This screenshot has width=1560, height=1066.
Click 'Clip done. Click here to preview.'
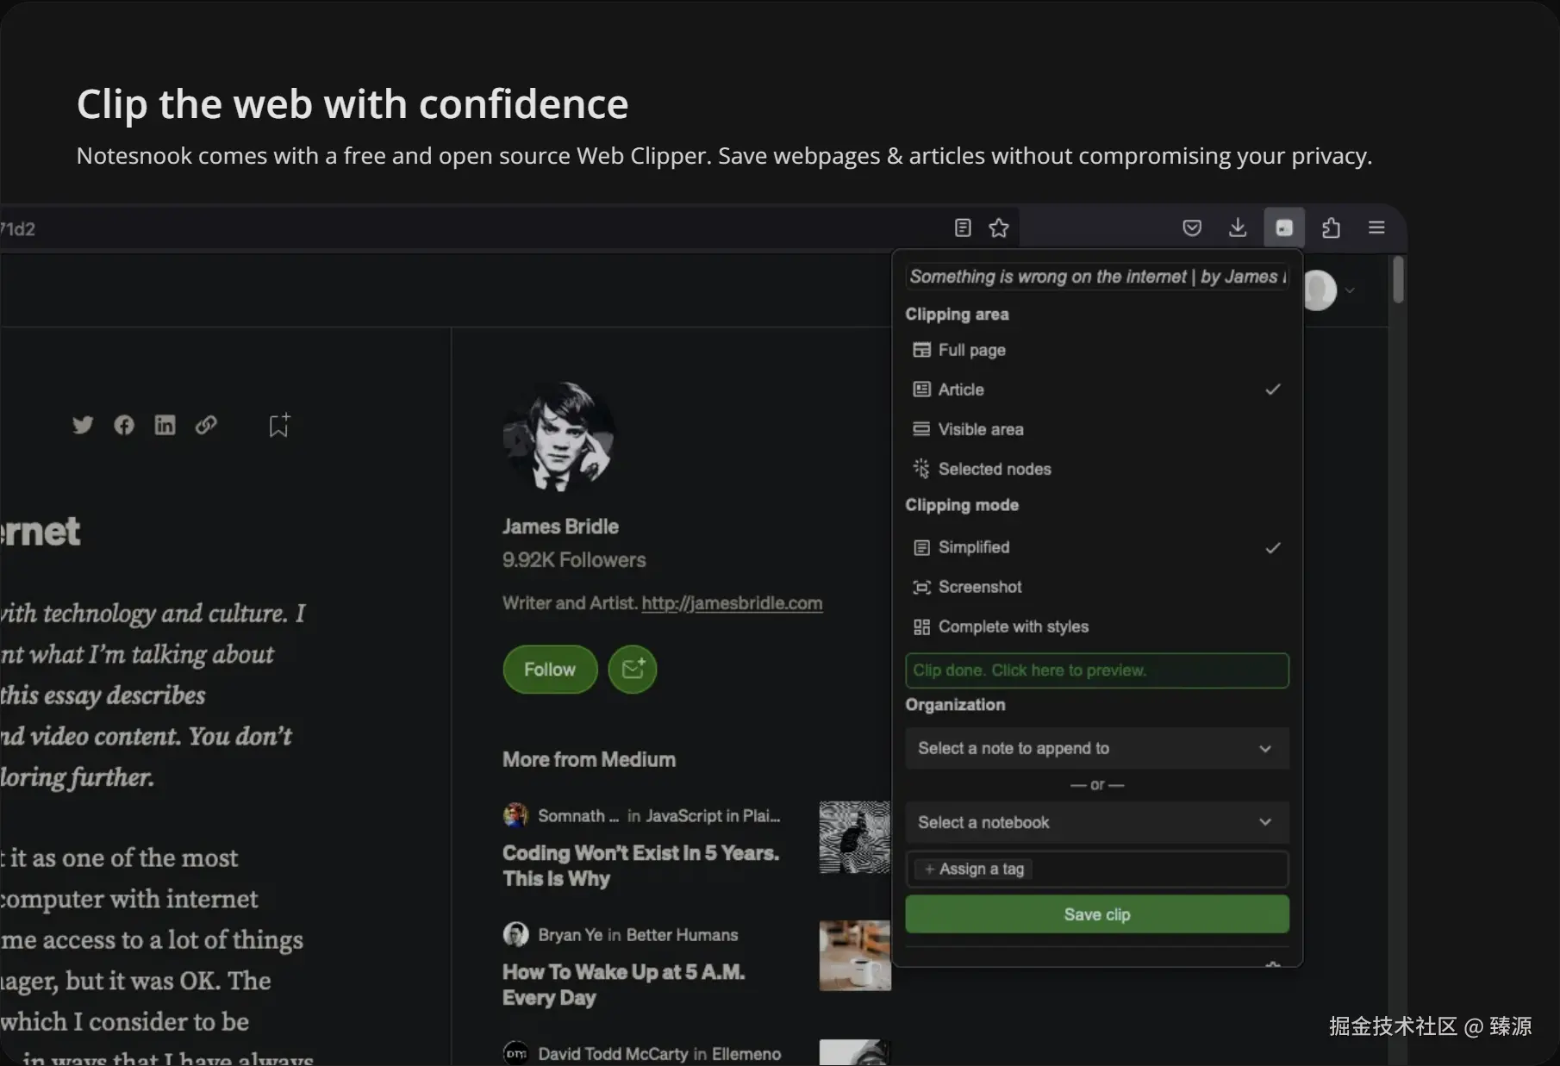point(1097,670)
